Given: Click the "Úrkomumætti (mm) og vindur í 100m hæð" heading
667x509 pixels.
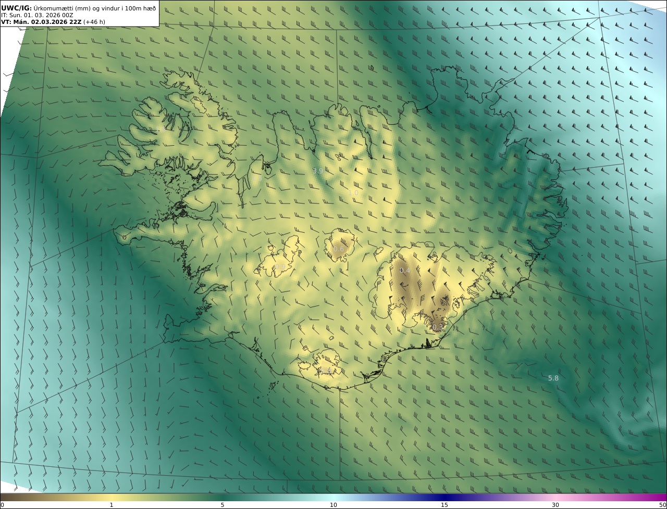Looking at the screenshot, I should click(x=95, y=8).
